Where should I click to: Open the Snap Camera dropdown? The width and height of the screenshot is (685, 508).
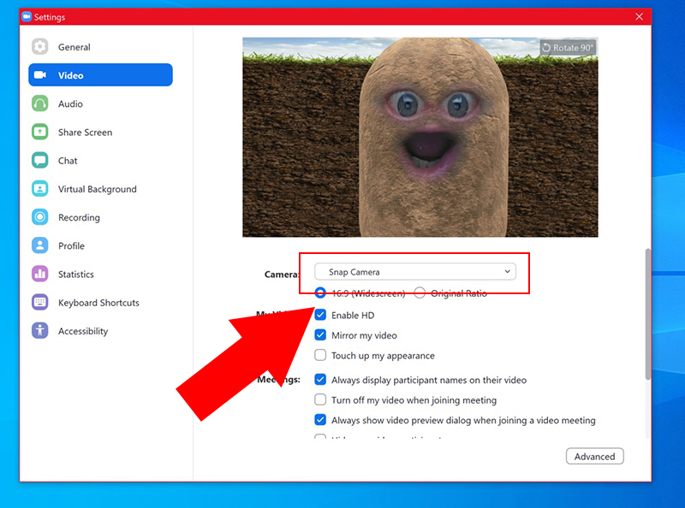pos(415,271)
